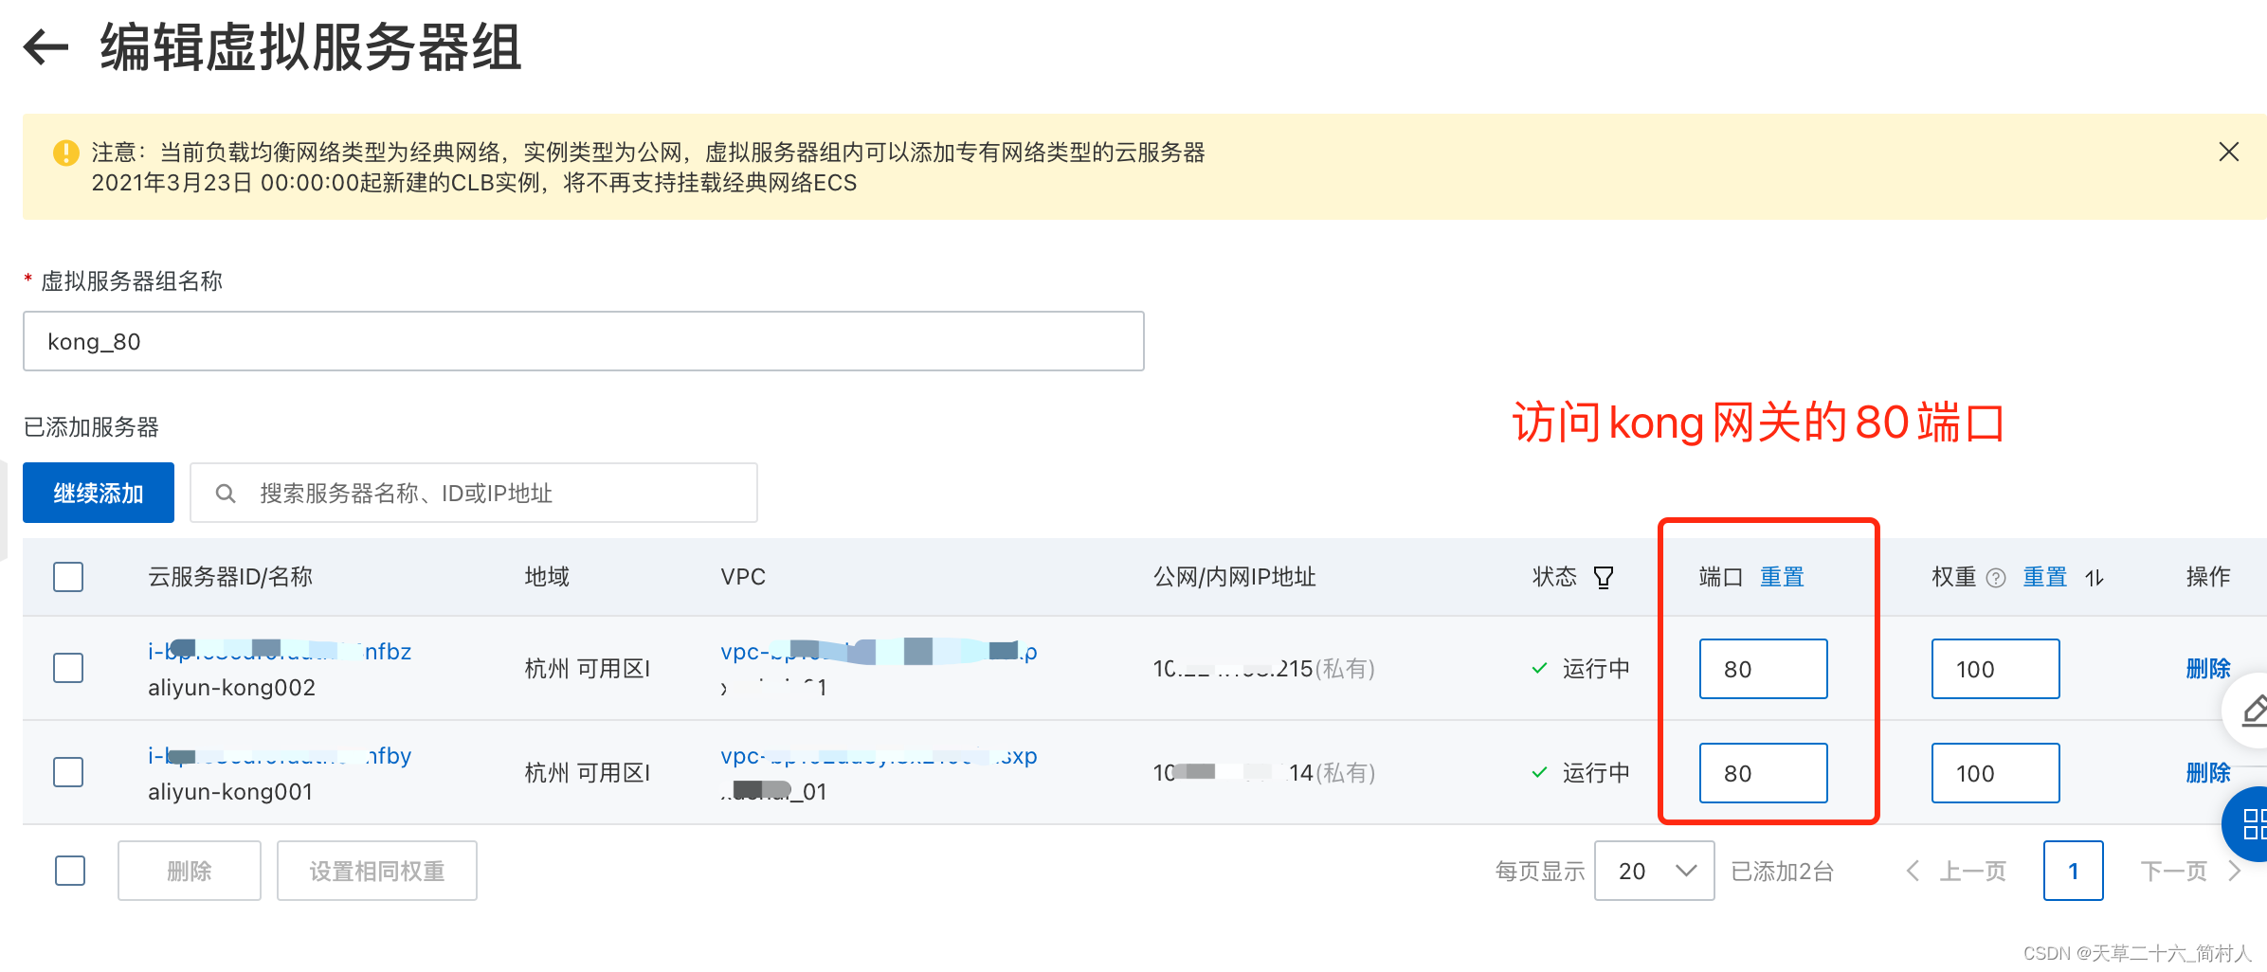Dismiss the yellow notice banner
Screen dimensions: 2267x972
click(x=2228, y=152)
